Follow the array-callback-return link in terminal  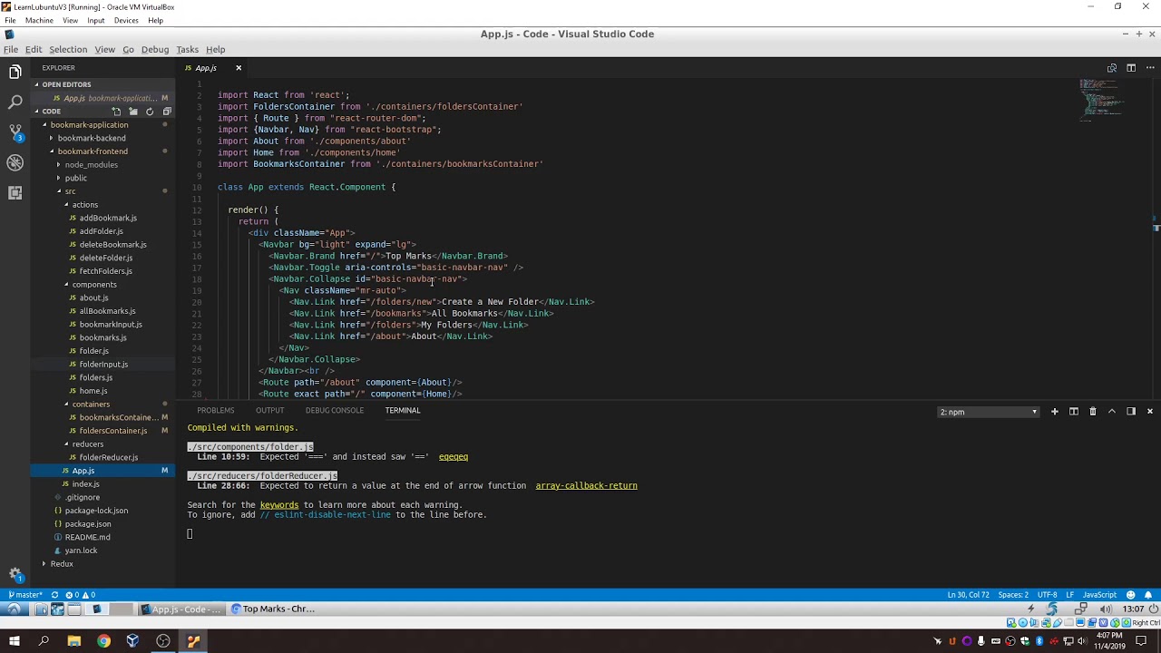[586, 486]
